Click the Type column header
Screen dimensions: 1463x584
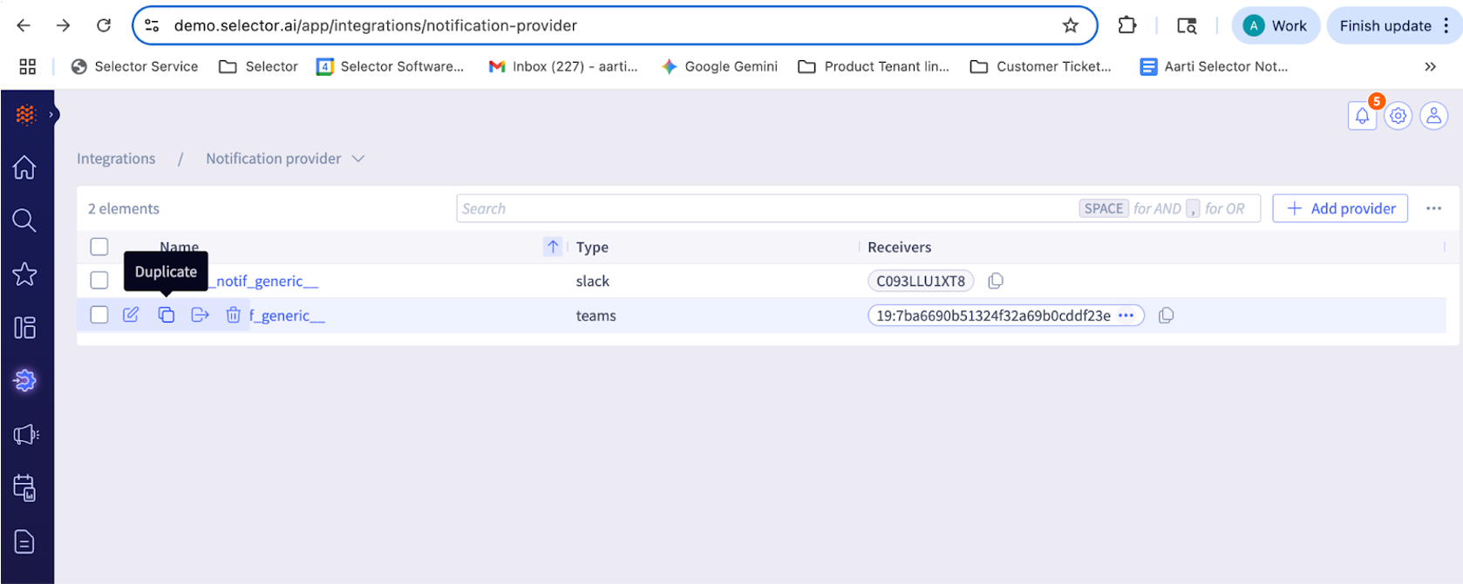click(592, 248)
